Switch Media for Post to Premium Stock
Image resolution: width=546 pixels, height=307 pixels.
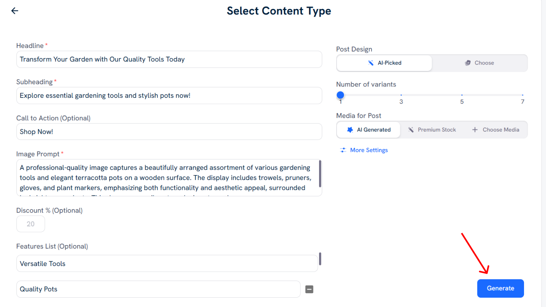click(x=432, y=130)
